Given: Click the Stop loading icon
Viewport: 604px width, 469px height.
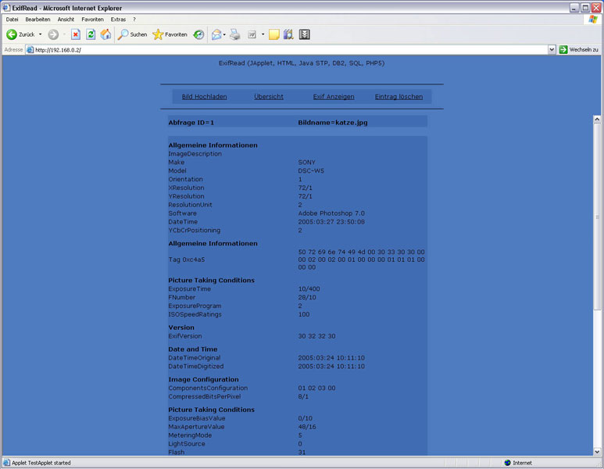Looking at the screenshot, I should point(76,34).
